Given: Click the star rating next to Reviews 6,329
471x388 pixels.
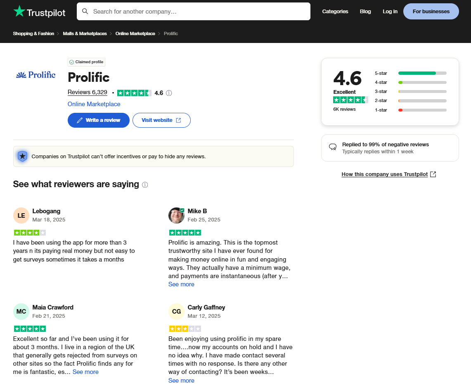Looking at the screenshot, I should click(134, 93).
